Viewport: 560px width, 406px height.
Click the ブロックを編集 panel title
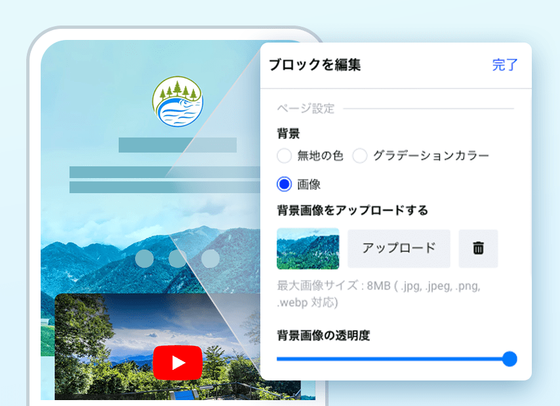coord(315,65)
